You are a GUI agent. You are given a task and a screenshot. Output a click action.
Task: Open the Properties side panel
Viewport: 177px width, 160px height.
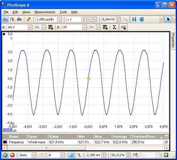tap(173, 40)
